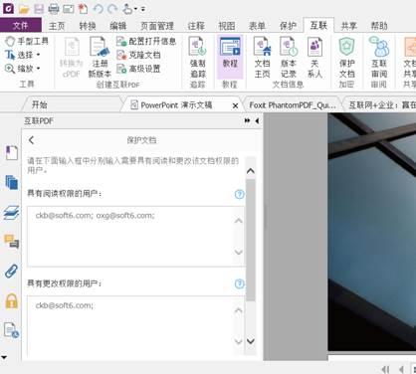
Task: Click the panel's vertical scrollbar down arrow
Action: click(x=251, y=341)
